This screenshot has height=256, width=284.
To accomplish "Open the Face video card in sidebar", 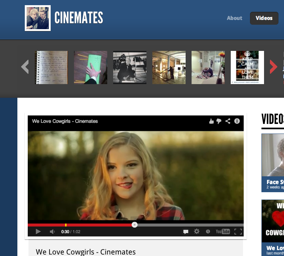I will click(x=273, y=163).
